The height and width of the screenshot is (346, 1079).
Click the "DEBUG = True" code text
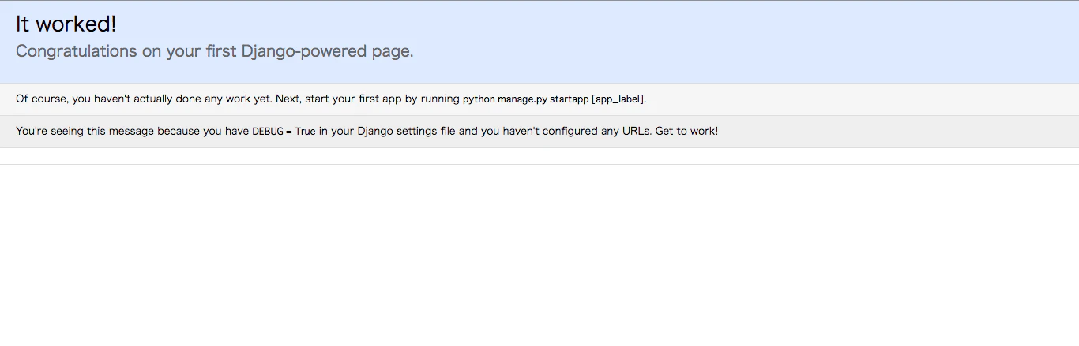click(284, 132)
